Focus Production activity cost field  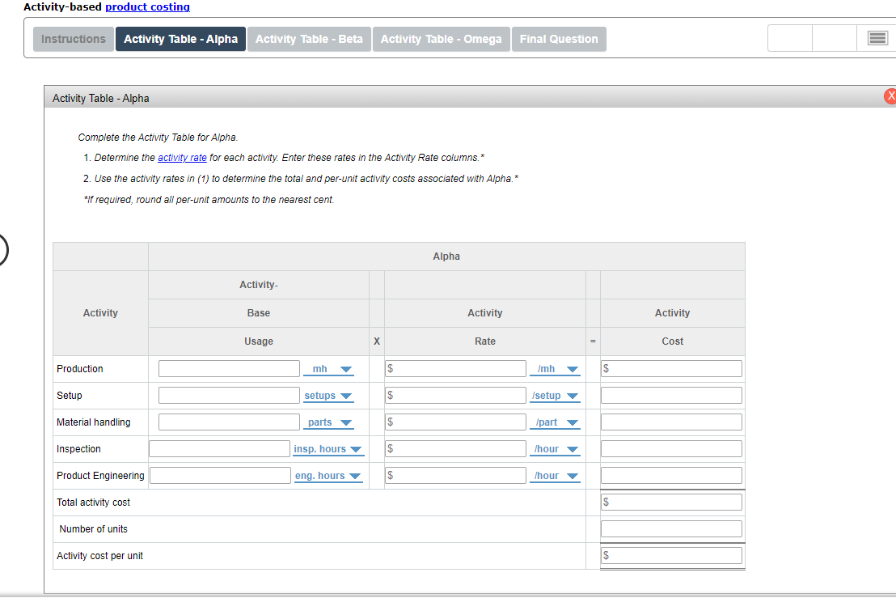671,369
